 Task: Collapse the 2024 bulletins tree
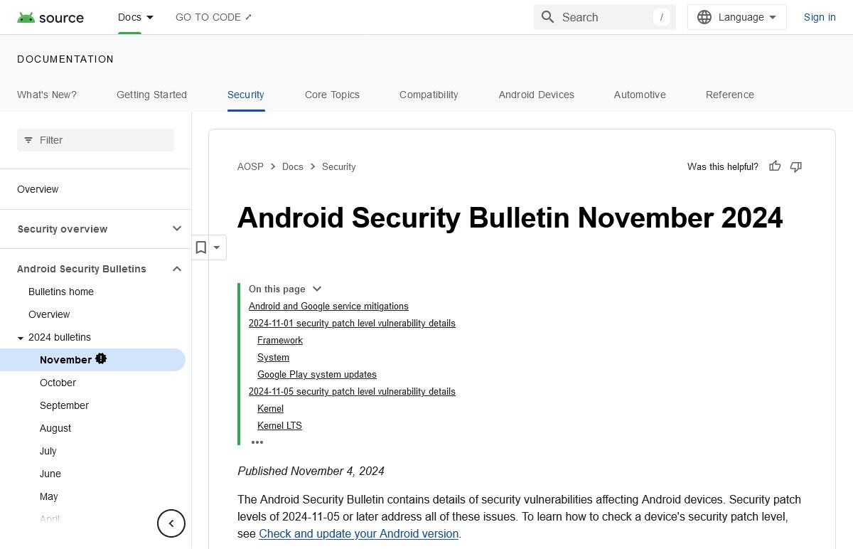tap(21, 338)
